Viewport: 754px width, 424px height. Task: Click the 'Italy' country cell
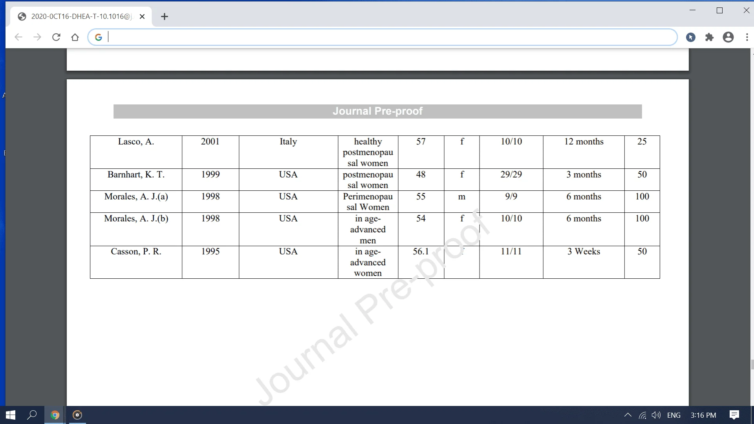[x=288, y=152]
